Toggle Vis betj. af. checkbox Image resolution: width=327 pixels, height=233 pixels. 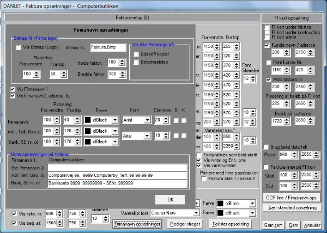tap(14, 223)
